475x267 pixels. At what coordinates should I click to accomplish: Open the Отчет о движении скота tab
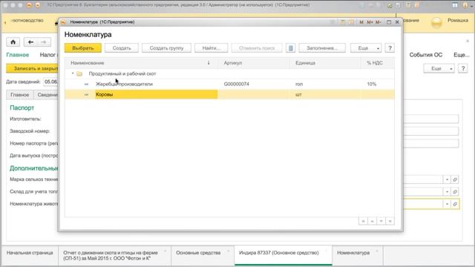(x=114, y=255)
